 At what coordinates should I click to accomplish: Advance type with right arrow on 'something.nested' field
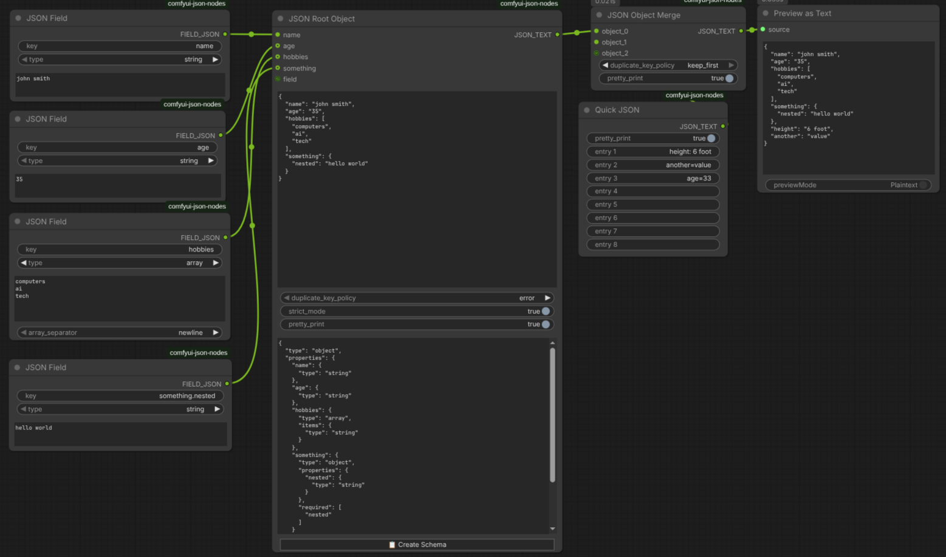(x=217, y=409)
